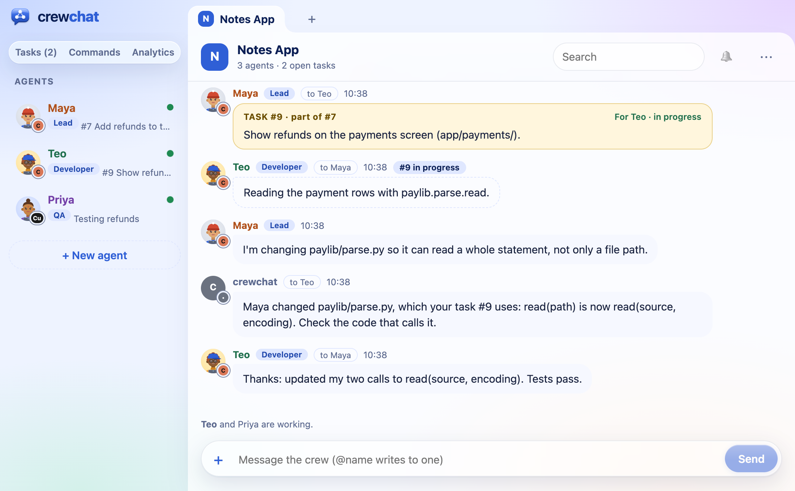This screenshot has width=795, height=491.
Task: Click the crewchat logo icon
Action: point(20,17)
